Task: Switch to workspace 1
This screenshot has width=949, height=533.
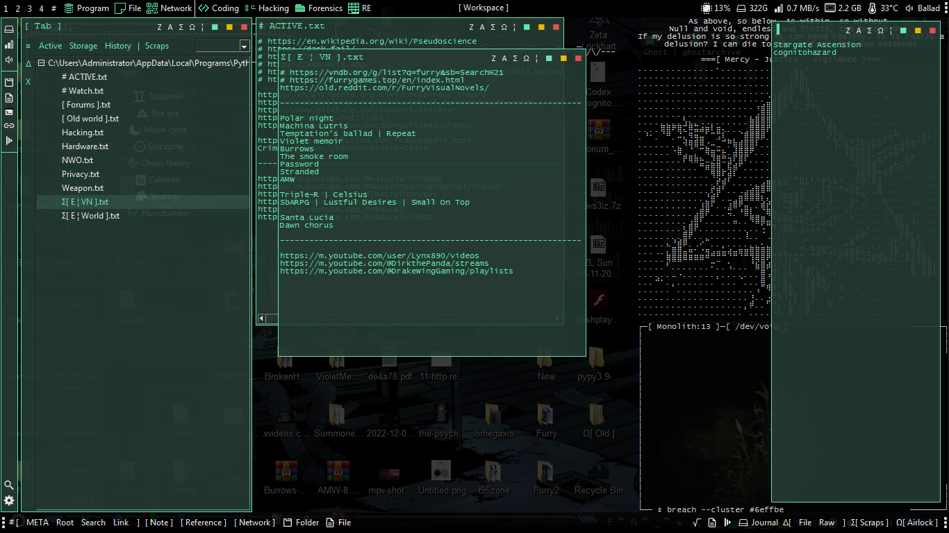Action: (x=6, y=8)
